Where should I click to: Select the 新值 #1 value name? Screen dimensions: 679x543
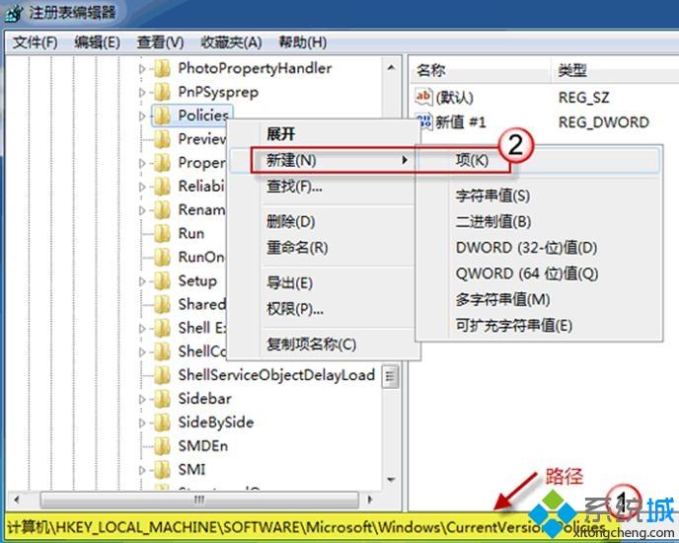click(x=460, y=122)
